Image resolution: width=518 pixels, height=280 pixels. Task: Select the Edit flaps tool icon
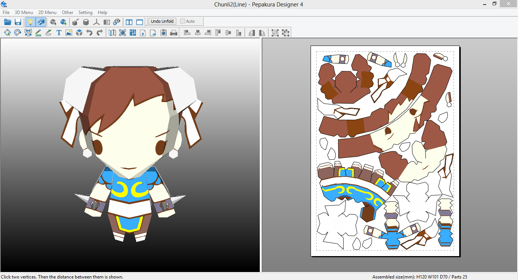49,33
